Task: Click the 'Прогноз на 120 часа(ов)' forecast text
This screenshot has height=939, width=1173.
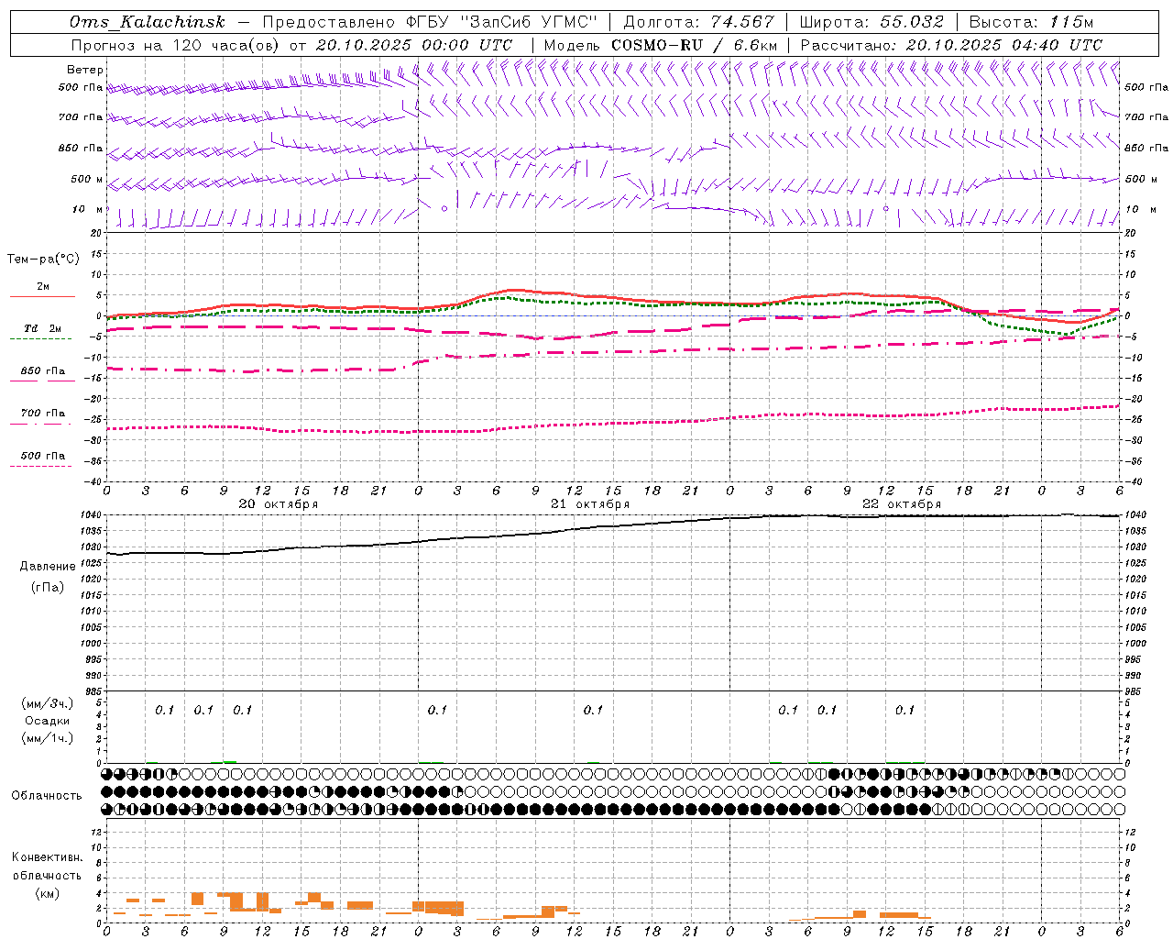Action: [x=176, y=45]
